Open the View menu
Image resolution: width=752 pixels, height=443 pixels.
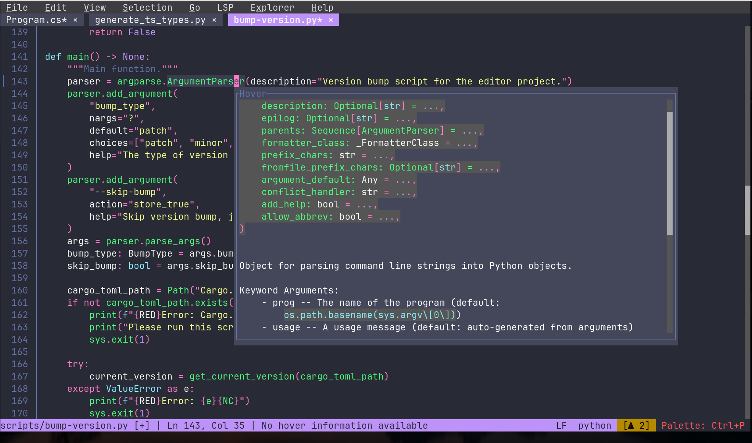tap(94, 8)
